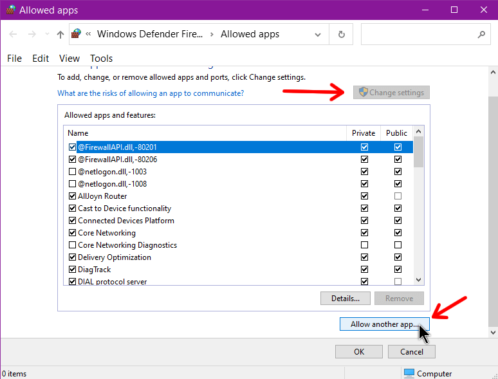Select the DiagTrack row
Viewport: 498px width, 379px height.
(x=238, y=270)
